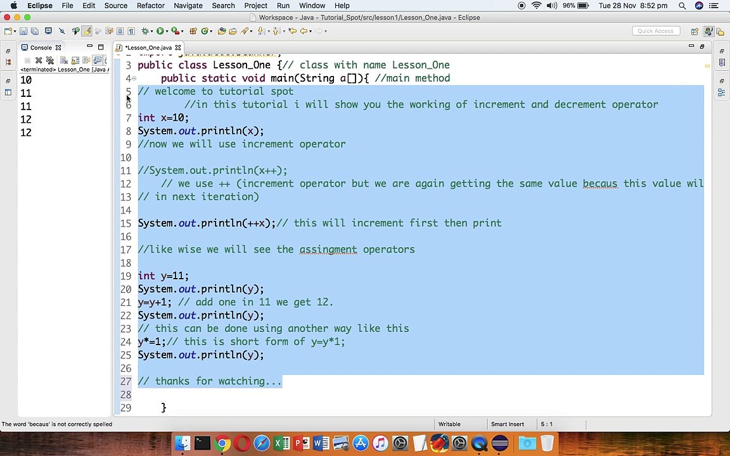Click Spotlight search icon in menu bar

coord(682,6)
